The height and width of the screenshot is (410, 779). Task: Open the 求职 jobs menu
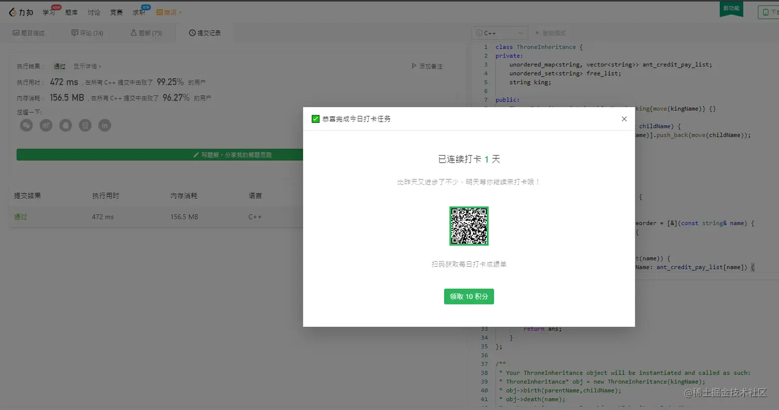pyautogui.click(x=139, y=12)
